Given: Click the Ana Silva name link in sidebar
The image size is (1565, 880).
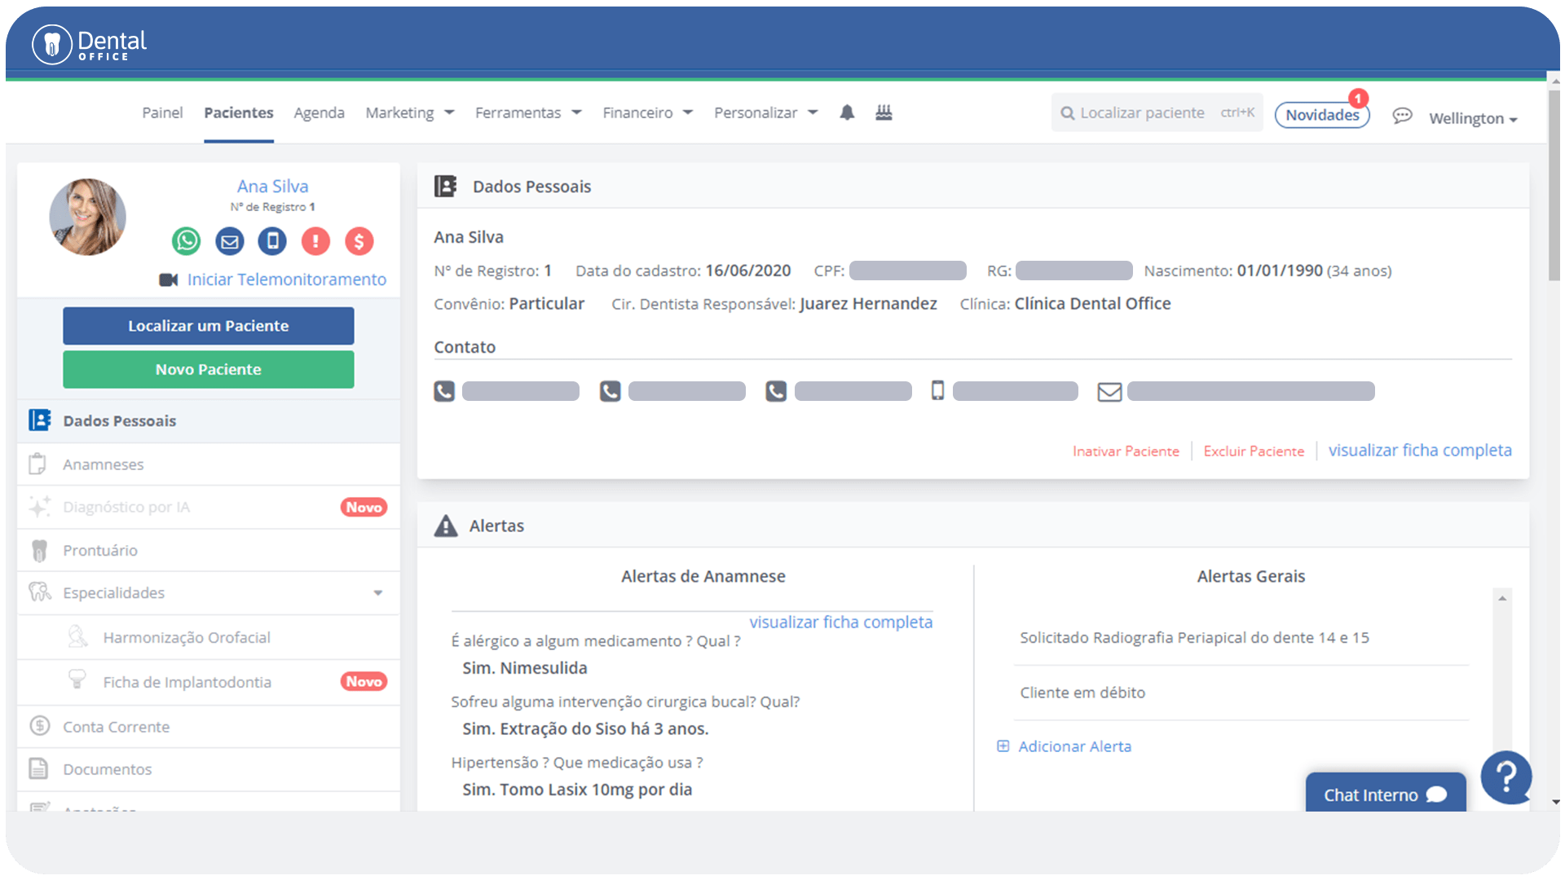Looking at the screenshot, I should pyautogui.click(x=272, y=187).
